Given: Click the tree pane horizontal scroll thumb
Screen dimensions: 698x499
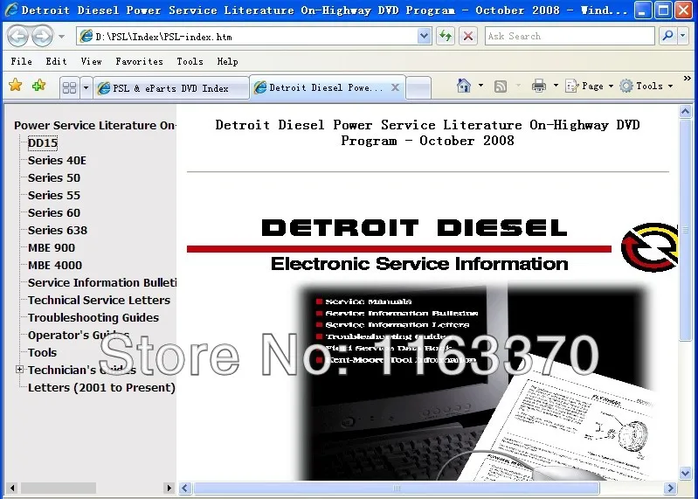Looking at the screenshot, I should pyautogui.click(x=59, y=489).
